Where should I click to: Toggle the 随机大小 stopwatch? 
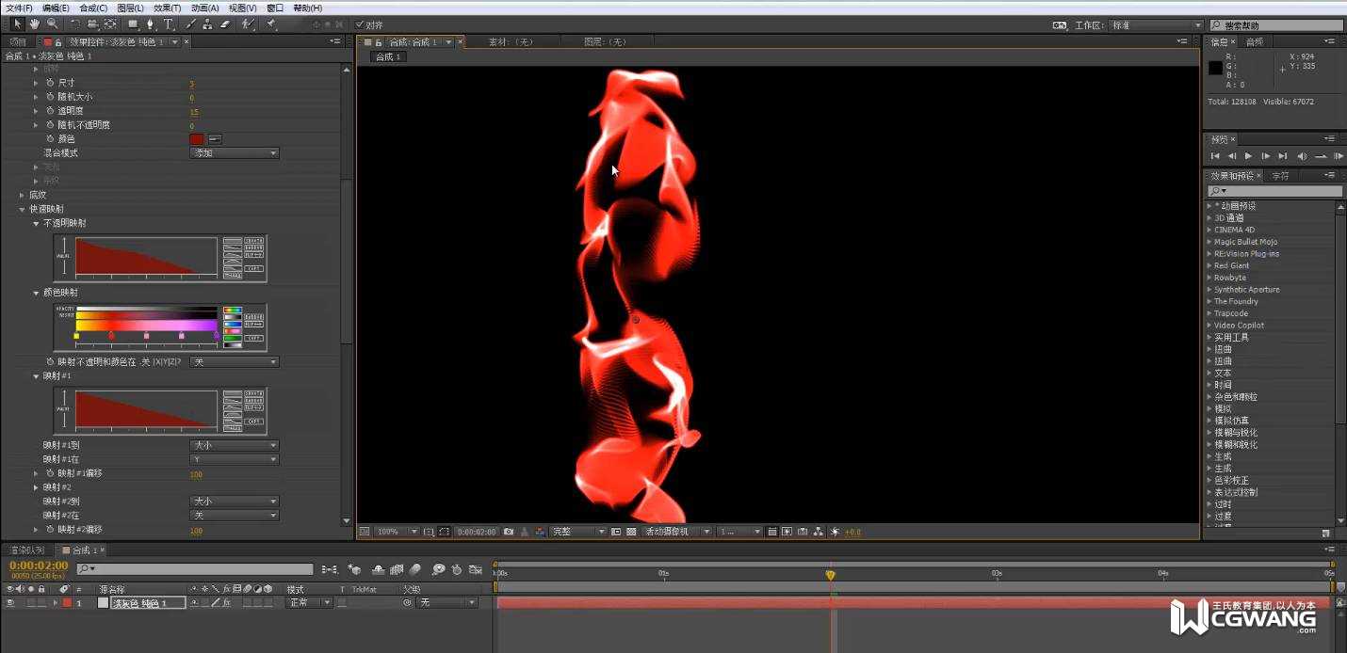50,97
